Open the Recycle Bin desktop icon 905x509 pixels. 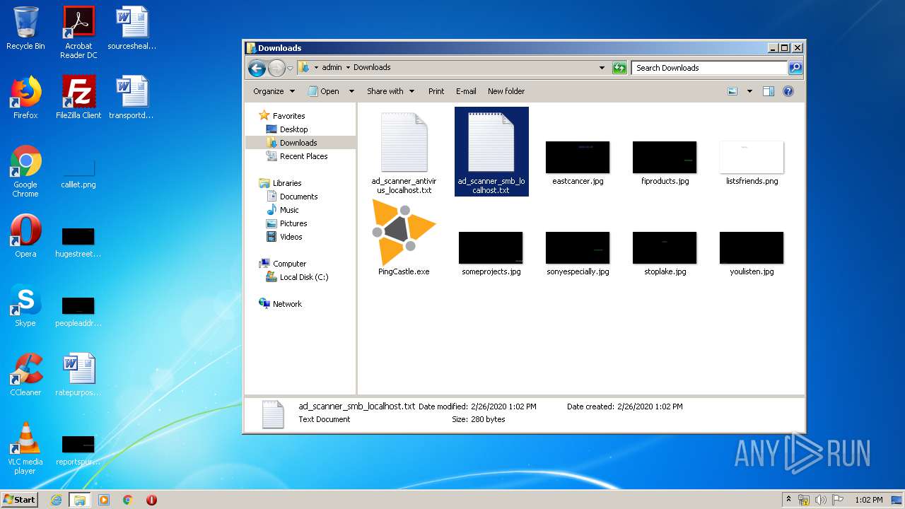click(x=25, y=29)
